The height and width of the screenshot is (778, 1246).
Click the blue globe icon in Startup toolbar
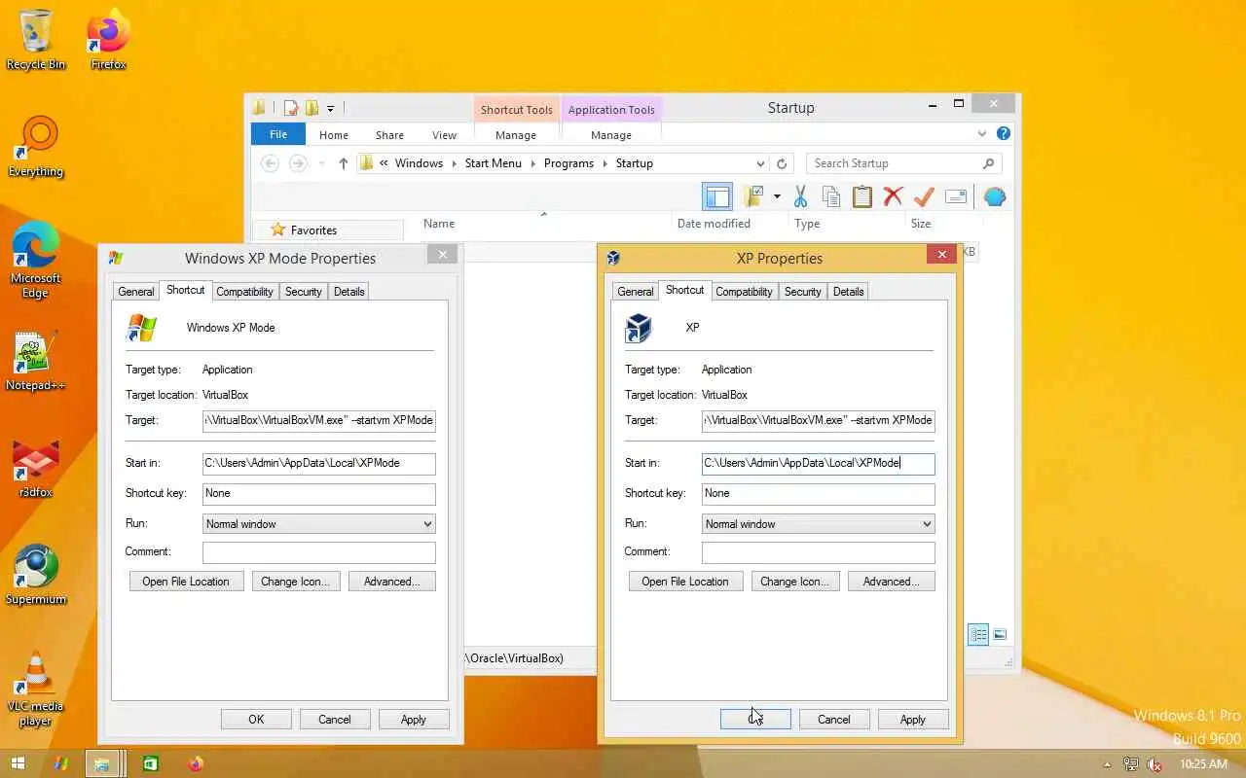click(x=994, y=196)
